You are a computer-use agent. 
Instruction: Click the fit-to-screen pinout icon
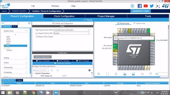point(107,74)
